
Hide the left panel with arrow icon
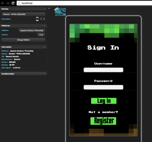tap(49, 9)
